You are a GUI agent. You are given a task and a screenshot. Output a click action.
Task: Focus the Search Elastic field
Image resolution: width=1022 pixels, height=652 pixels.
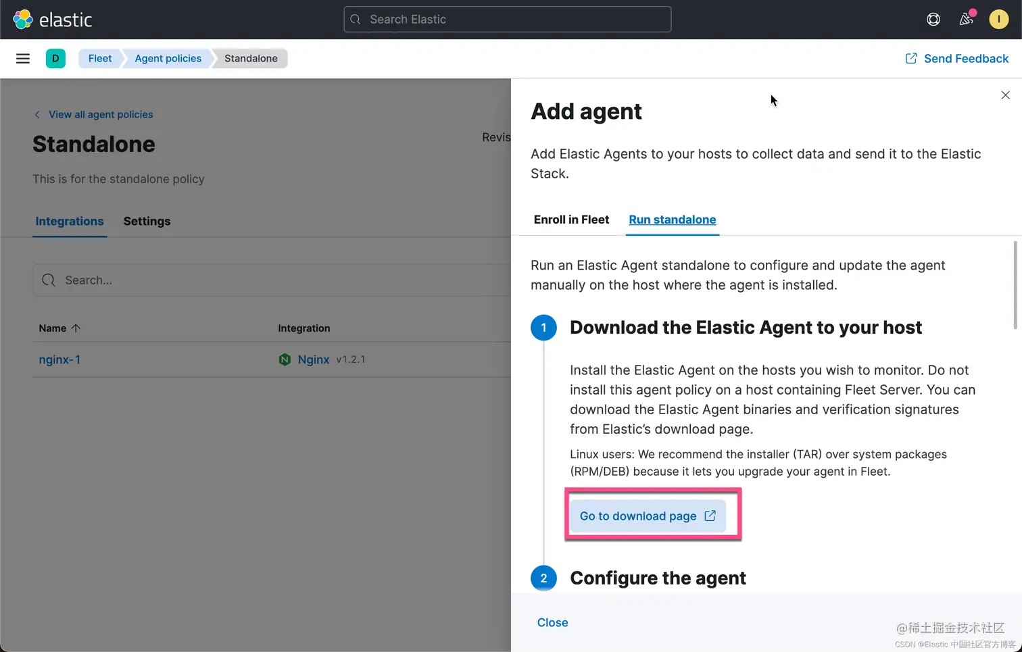508,20
